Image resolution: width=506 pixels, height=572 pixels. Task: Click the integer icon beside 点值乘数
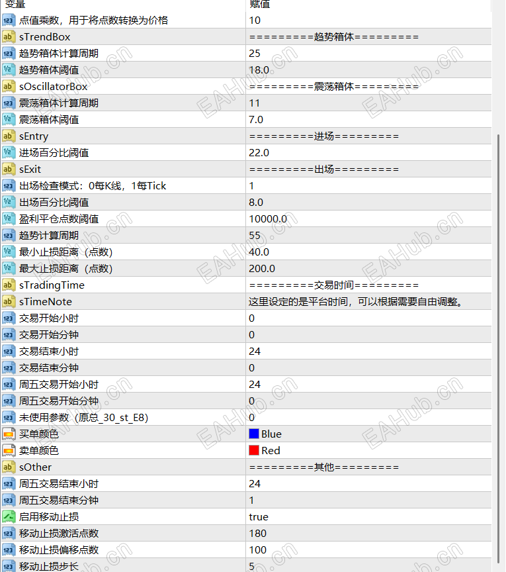(x=9, y=20)
